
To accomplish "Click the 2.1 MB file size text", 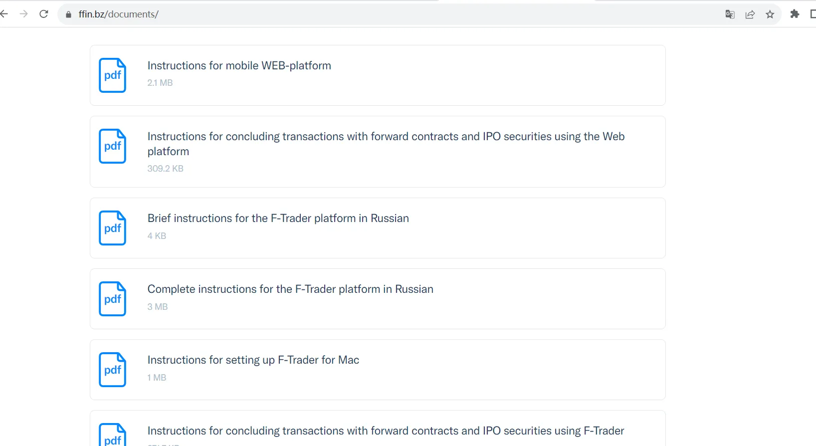I will click(160, 83).
